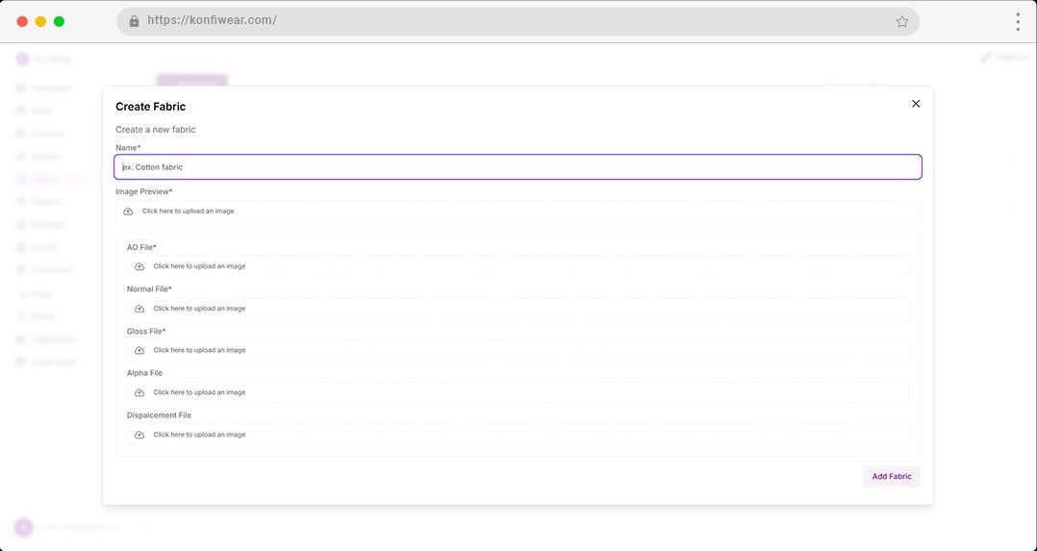Bookmark the page with the star icon
This screenshot has width=1037, height=551.
coord(901,21)
